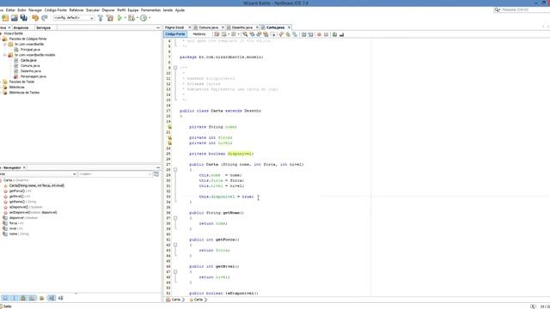Click the Profile Project clock icon
Viewport: 550px width, 309px height.
144,18
